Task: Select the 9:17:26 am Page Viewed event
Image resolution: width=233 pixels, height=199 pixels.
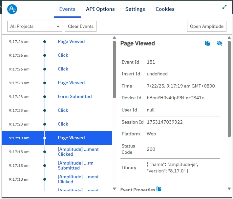Action: (57, 41)
